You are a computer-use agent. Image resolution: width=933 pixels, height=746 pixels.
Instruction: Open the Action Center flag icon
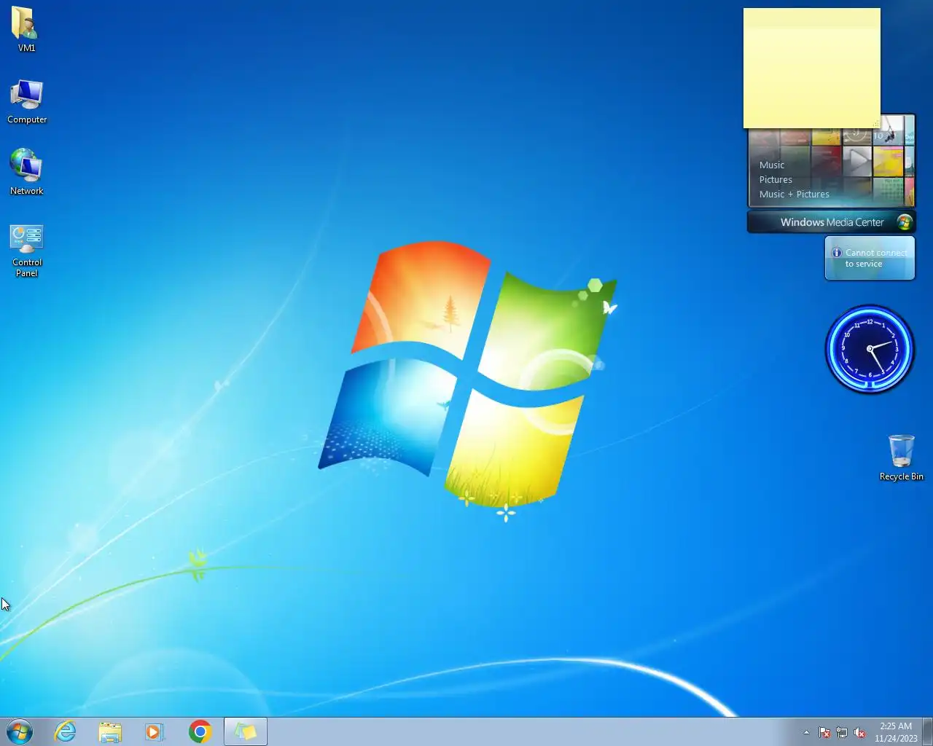click(x=824, y=733)
